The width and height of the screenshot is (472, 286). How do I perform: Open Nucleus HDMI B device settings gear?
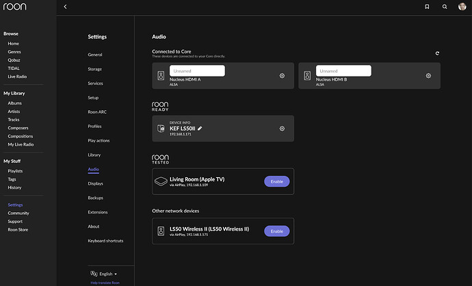(428, 75)
